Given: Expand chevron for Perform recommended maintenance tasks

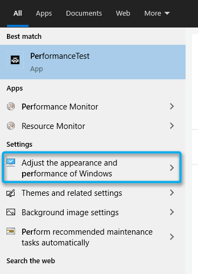Looking at the screenshot, I should coord(172,237).
